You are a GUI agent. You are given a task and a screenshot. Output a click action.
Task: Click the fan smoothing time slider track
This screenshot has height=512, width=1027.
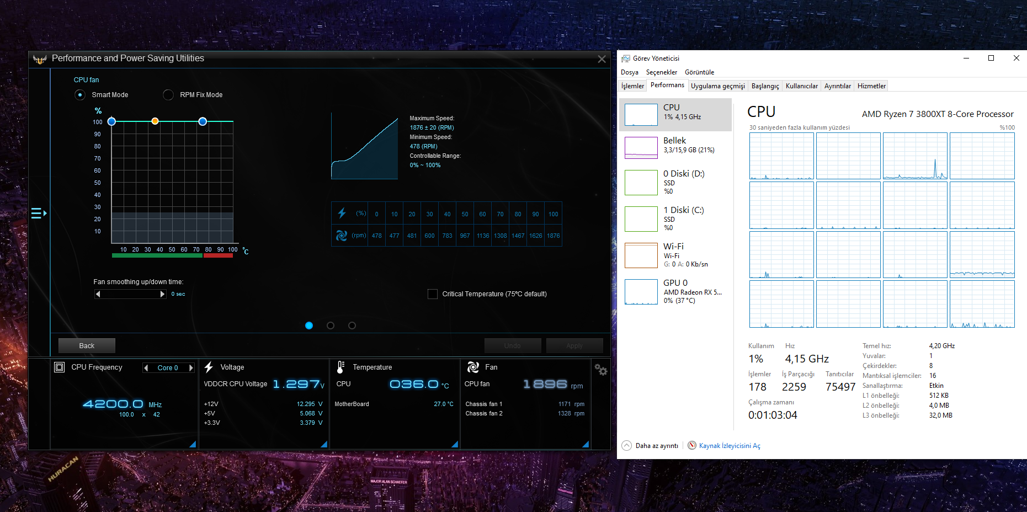(x=130, y=294)
